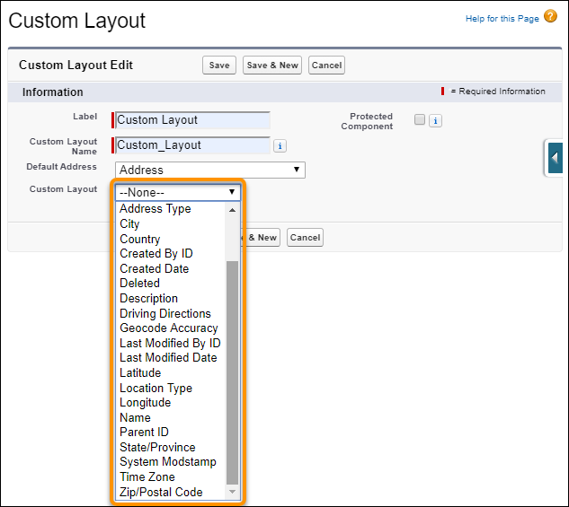This screenshot has width=569, height=507.
Task: Click the top Cancel button
Action: (326, 66)
